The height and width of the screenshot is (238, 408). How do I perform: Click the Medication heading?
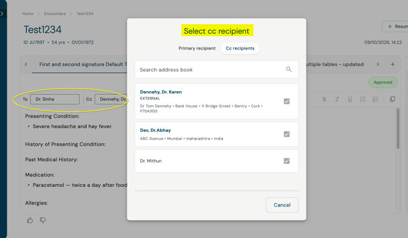tap(40, 175)
